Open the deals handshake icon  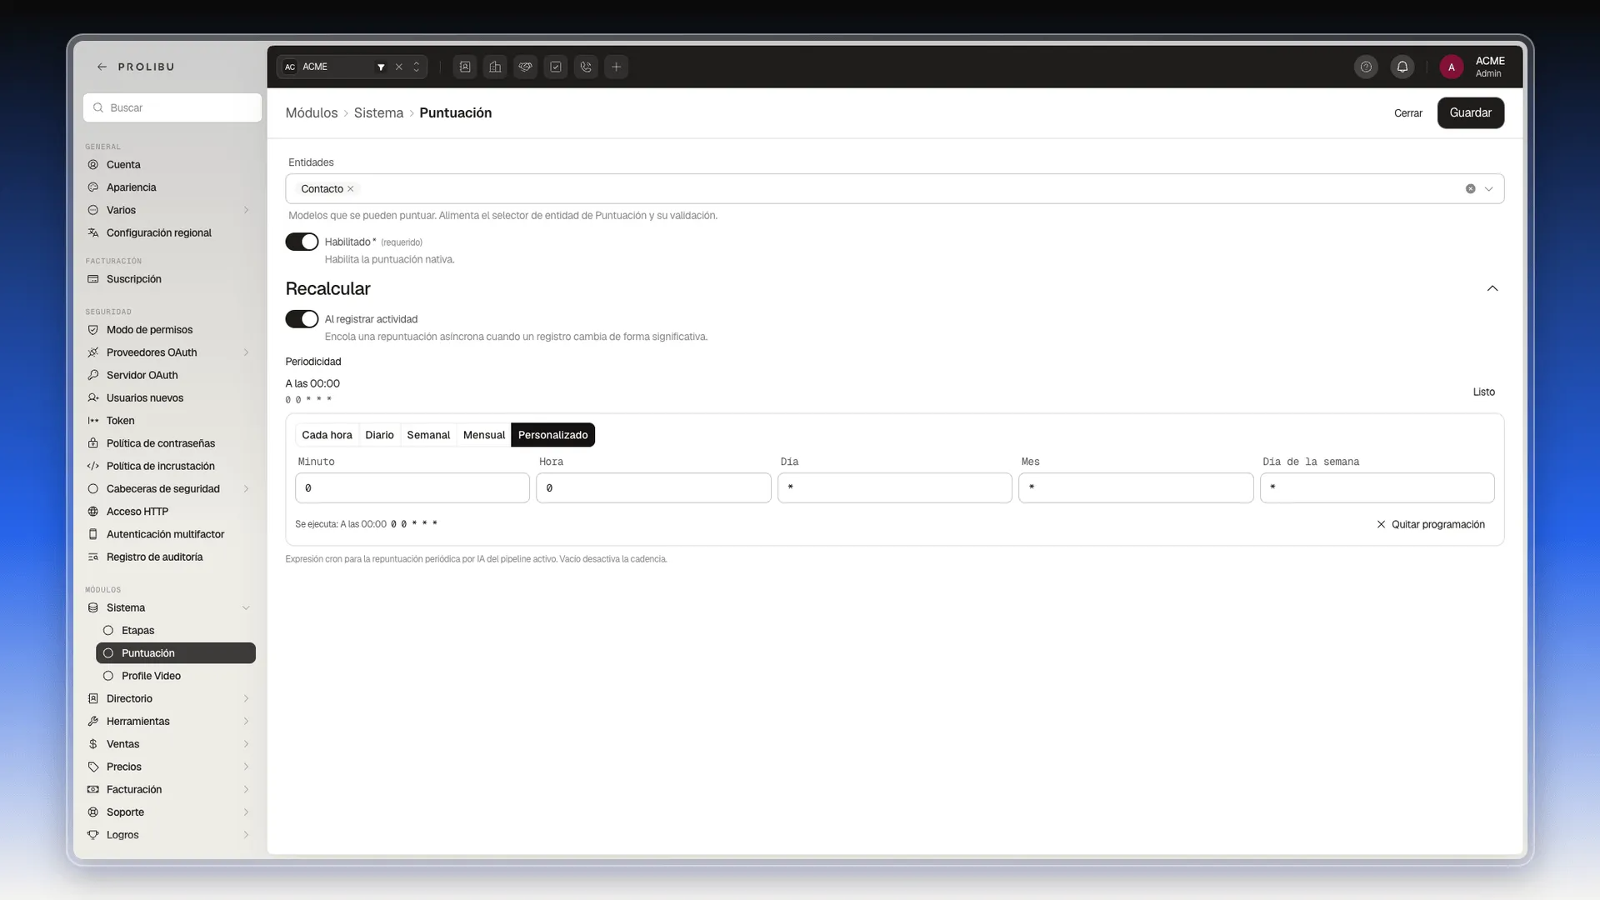[x=525, y=67]
